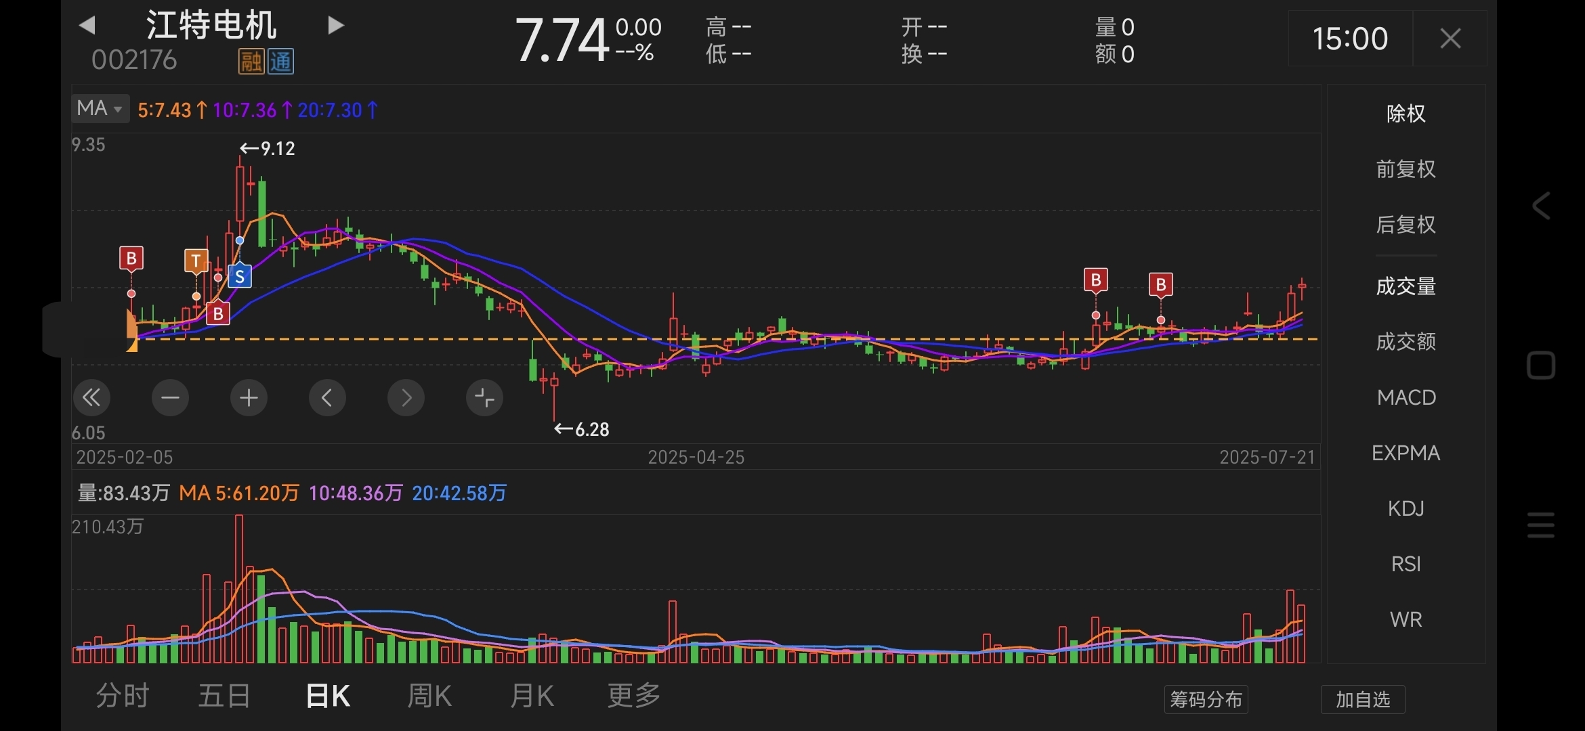Switch sub-chart to RSI
Screen dimensions: 1585x731
pyautogui.click(x=1406, y=564)
